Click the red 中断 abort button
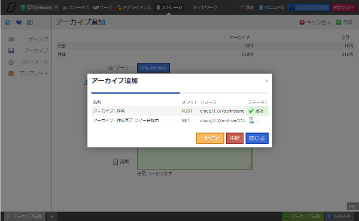Screen dimensions: 359x221 (x=235, y=138)
